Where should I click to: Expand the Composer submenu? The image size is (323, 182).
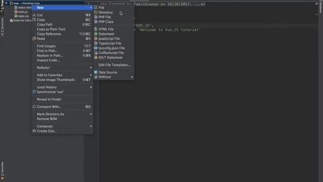point(63,126)
